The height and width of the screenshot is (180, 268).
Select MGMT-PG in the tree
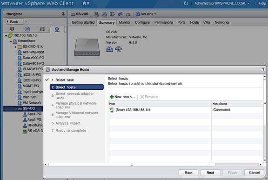point(28,86)
